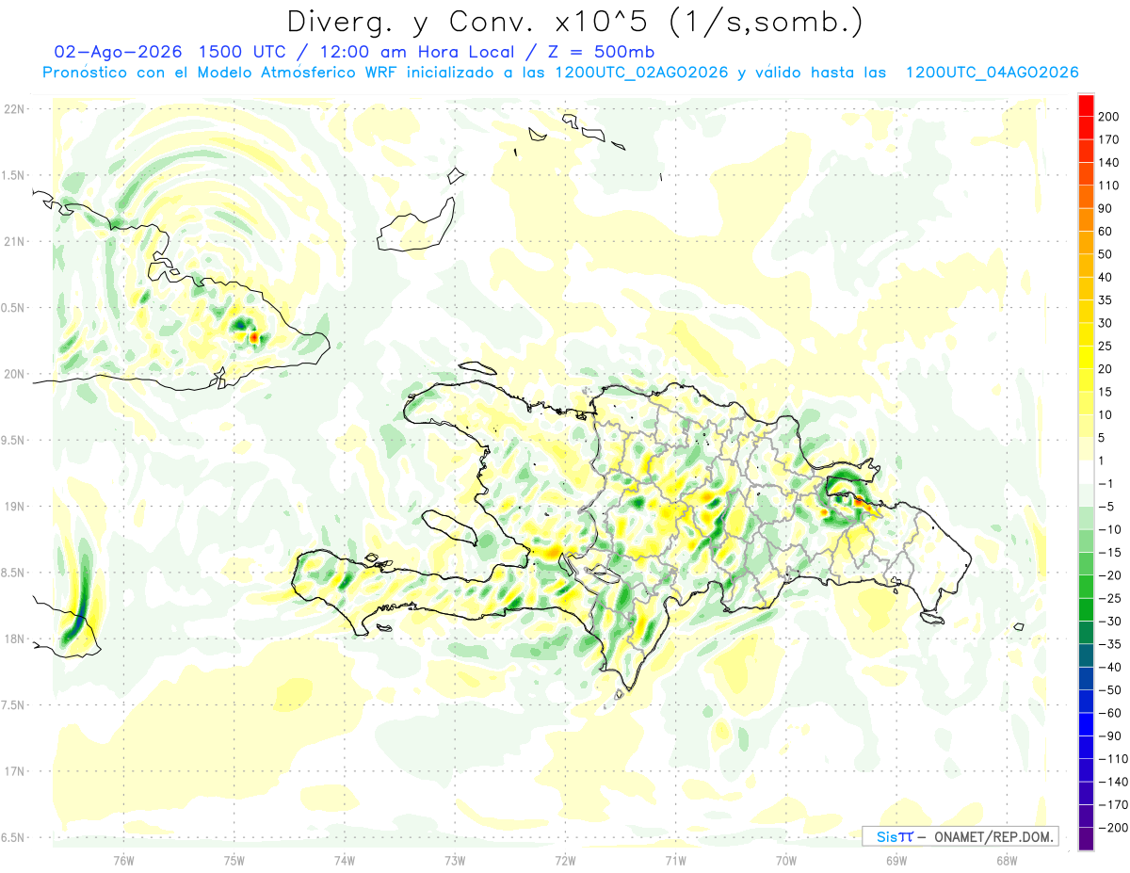
Task: Select the date text "02-Ago-2026 1500 UTC"
Action: pos(175,52)
